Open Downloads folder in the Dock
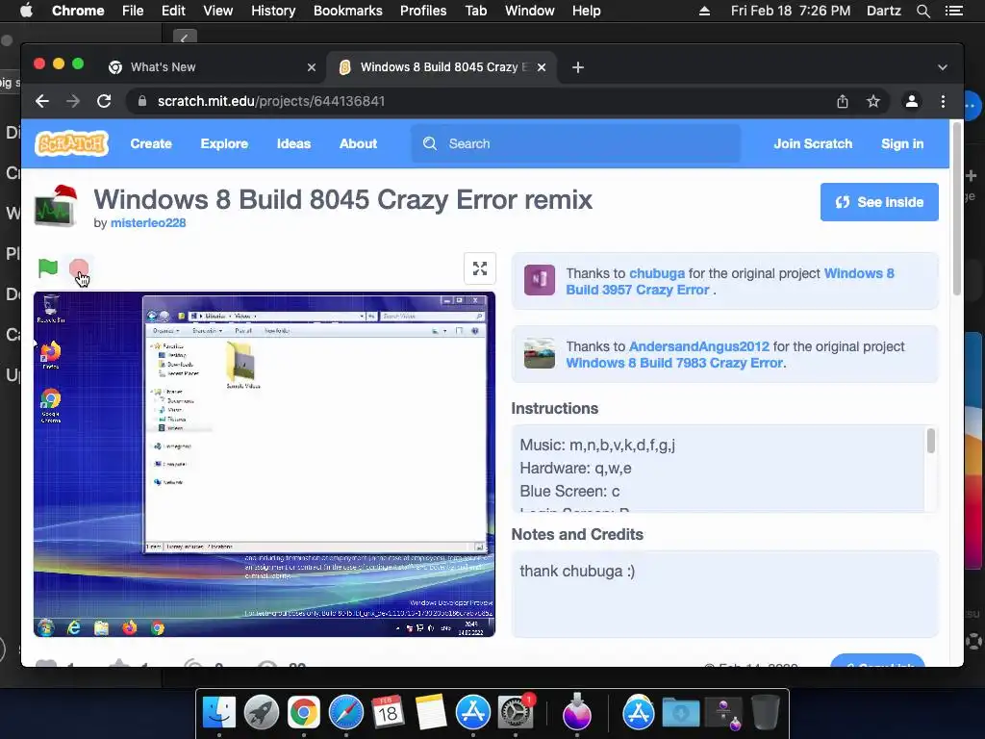Image resolution: width=985 pixels, height=739 pixels. 681,713
